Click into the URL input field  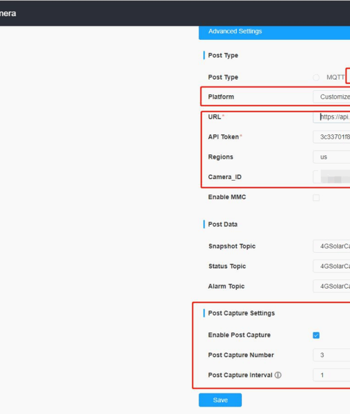(x=334, y=117)
